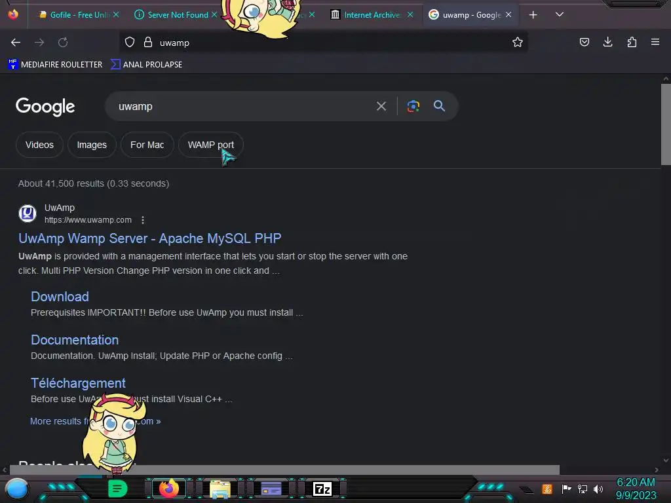Click the scroll down arrow
Image resolution: width=671 pixels, height=503 pixels.
coord(666,460)
